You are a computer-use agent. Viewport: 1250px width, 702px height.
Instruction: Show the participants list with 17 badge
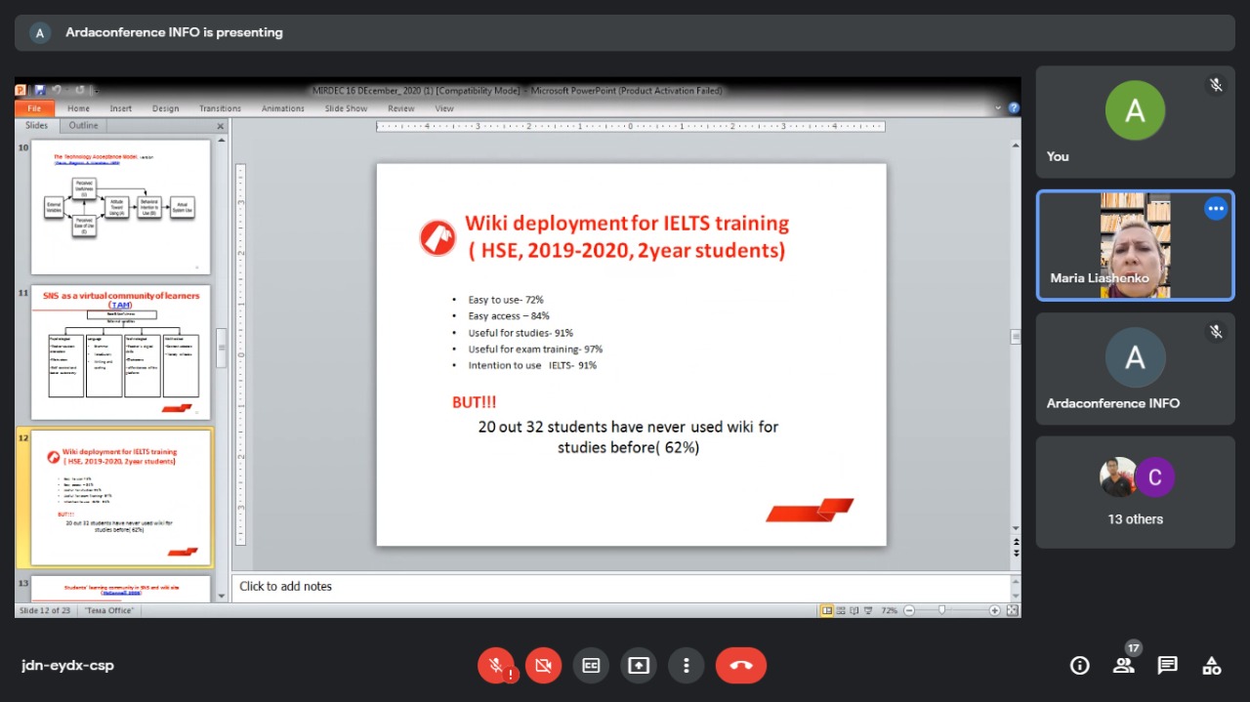1124,665
